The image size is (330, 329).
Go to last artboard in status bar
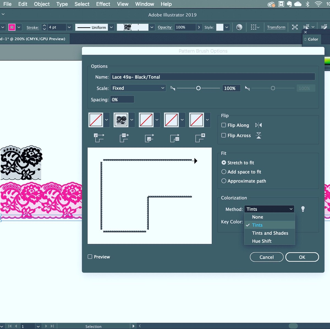pos(52,326)
